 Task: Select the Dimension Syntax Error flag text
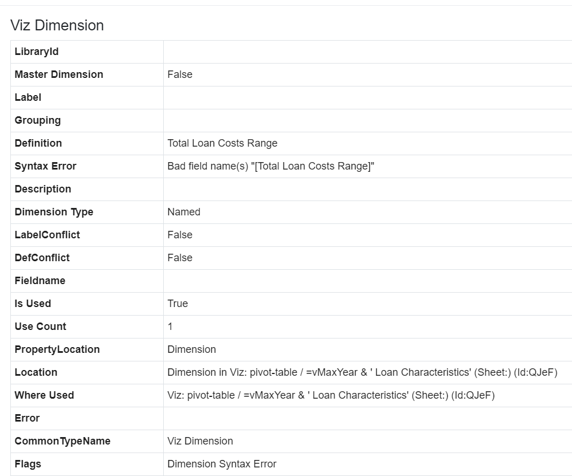222,464
